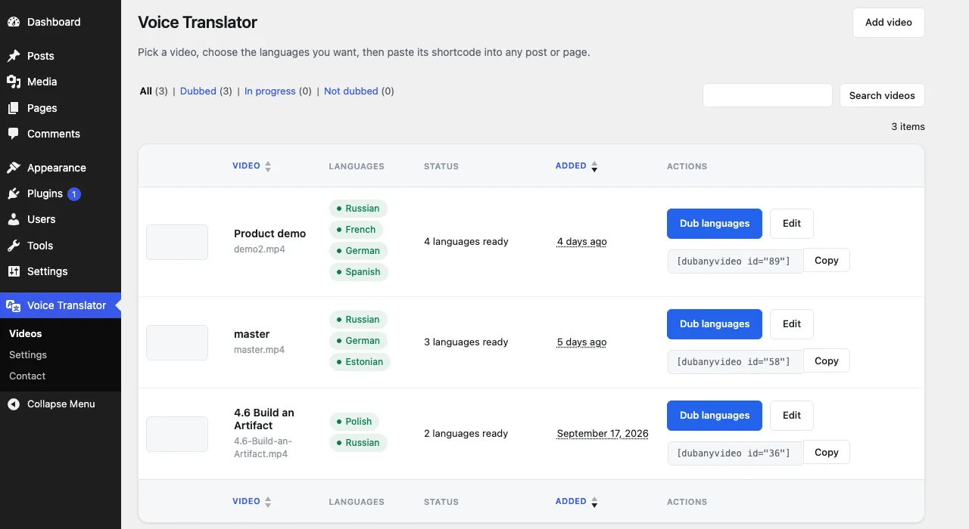Sort by Video using footer header arrows
This screenshot has height=529, width=969.
click(x=268, y=502)
